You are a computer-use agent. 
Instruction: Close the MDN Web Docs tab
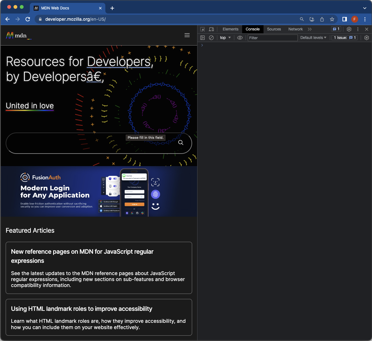click(x=100, y=8)
